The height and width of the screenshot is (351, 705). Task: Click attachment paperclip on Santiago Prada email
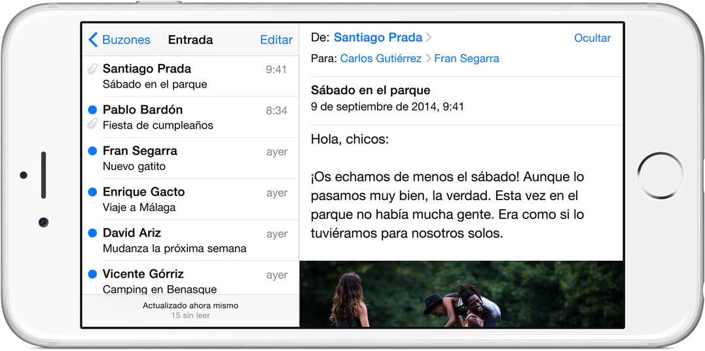[92, 69]
